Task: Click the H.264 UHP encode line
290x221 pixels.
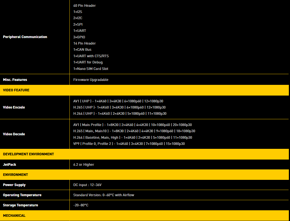Action: point(120,114)
